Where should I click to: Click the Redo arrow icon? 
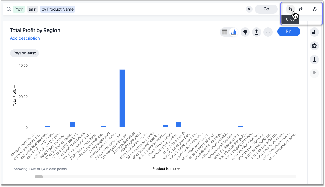[x=301, y=9]
